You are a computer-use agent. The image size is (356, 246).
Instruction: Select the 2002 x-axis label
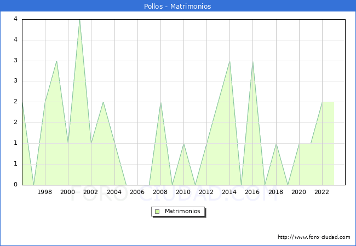coord(91,192)
